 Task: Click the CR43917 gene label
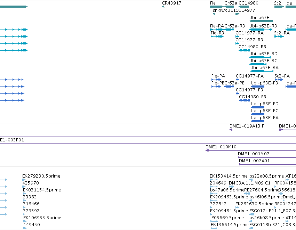(x=171, y=3)
